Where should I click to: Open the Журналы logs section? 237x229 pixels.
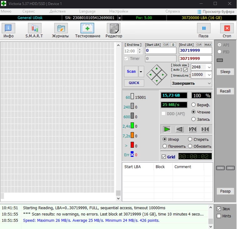(x=60, y=29)
